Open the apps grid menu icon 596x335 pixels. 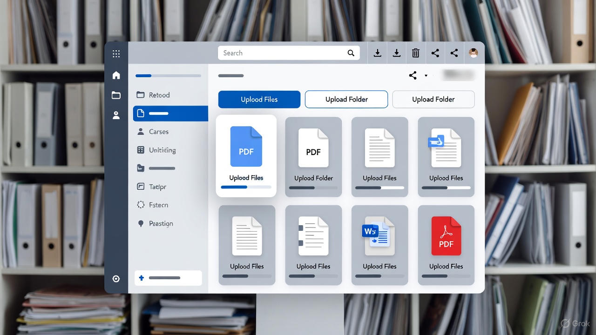pos(116,54)
